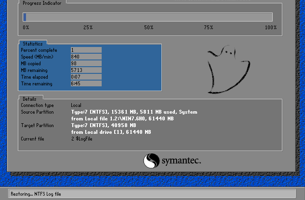Select the Percent complete value field
Viewport: 305px width, 200px height.
[x=86, y=50]
